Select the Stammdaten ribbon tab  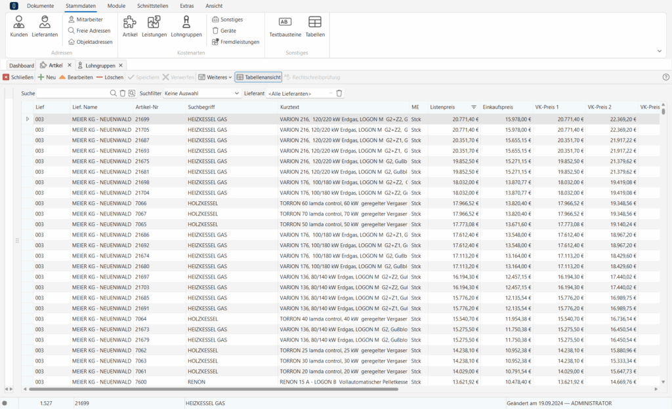click(81, 6)
